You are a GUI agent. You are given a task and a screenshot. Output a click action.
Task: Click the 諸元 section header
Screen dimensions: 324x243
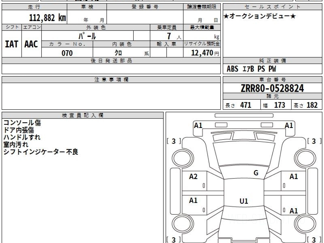272,96
